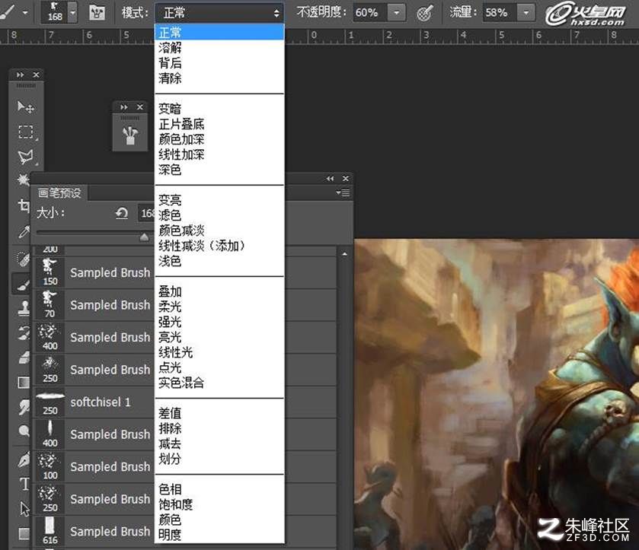The width and height of the screenshot is (639, 550).
Task: Select the Smudge tool
Action: [x=24, y=407]
